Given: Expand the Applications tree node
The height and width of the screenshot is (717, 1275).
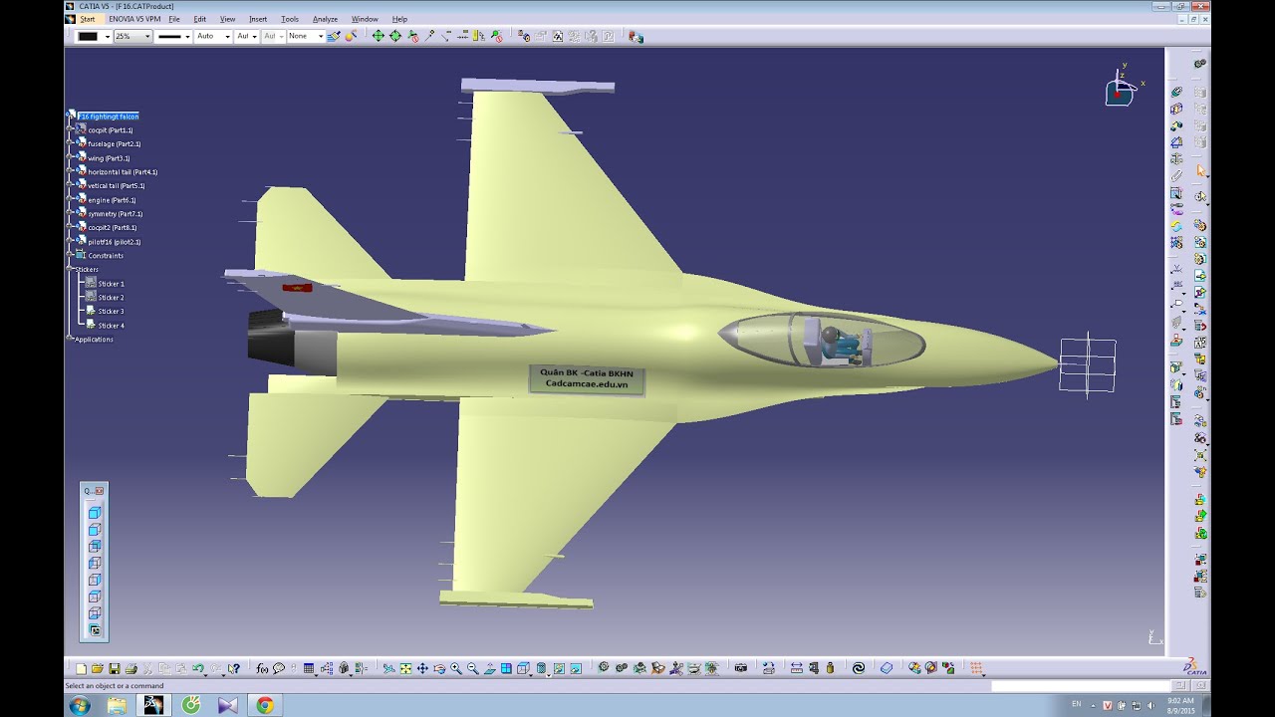Looking at the screenshot, I should (71, 339).
